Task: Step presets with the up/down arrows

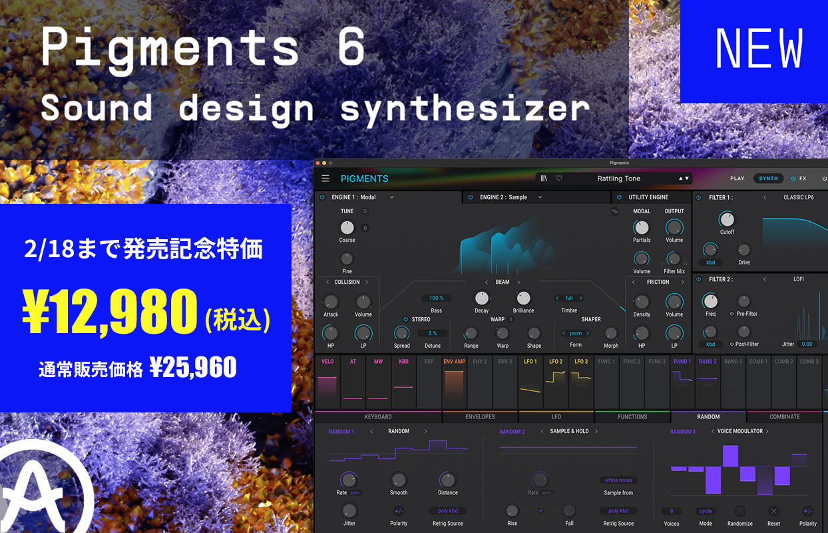Action: click(x=684, y=179)
